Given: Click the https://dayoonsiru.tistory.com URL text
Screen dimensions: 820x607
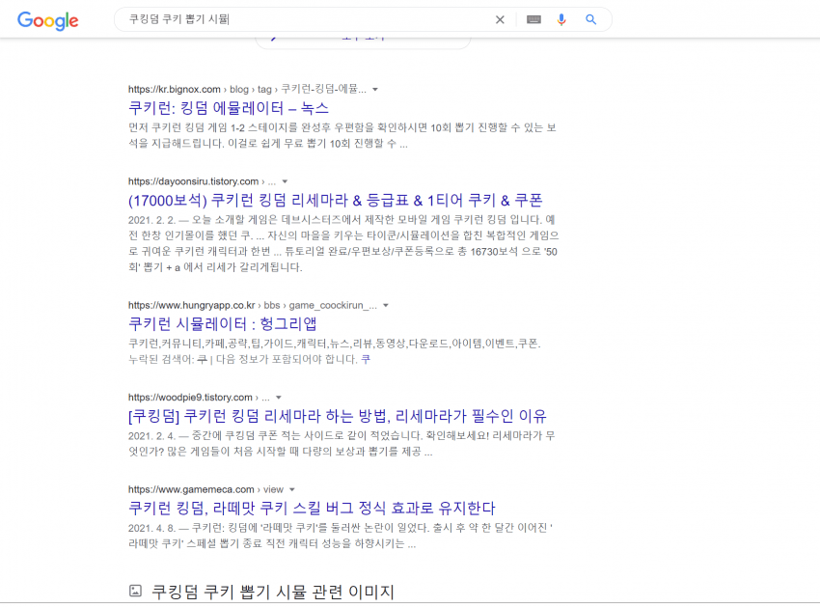Looking at the screenshot, I should [x=202, y=181].
